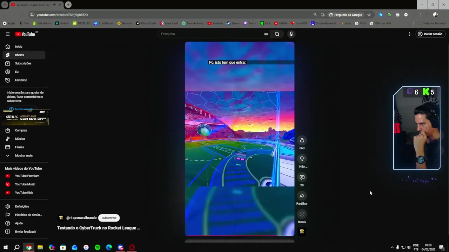
Task: Open Microsoft Store from the taskbar
Action: pos(63,247)
